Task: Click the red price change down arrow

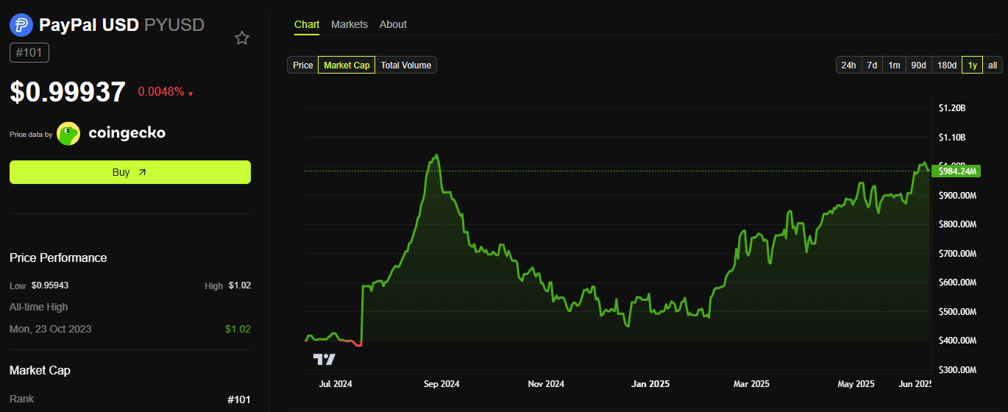Action: tap(191, 93)
